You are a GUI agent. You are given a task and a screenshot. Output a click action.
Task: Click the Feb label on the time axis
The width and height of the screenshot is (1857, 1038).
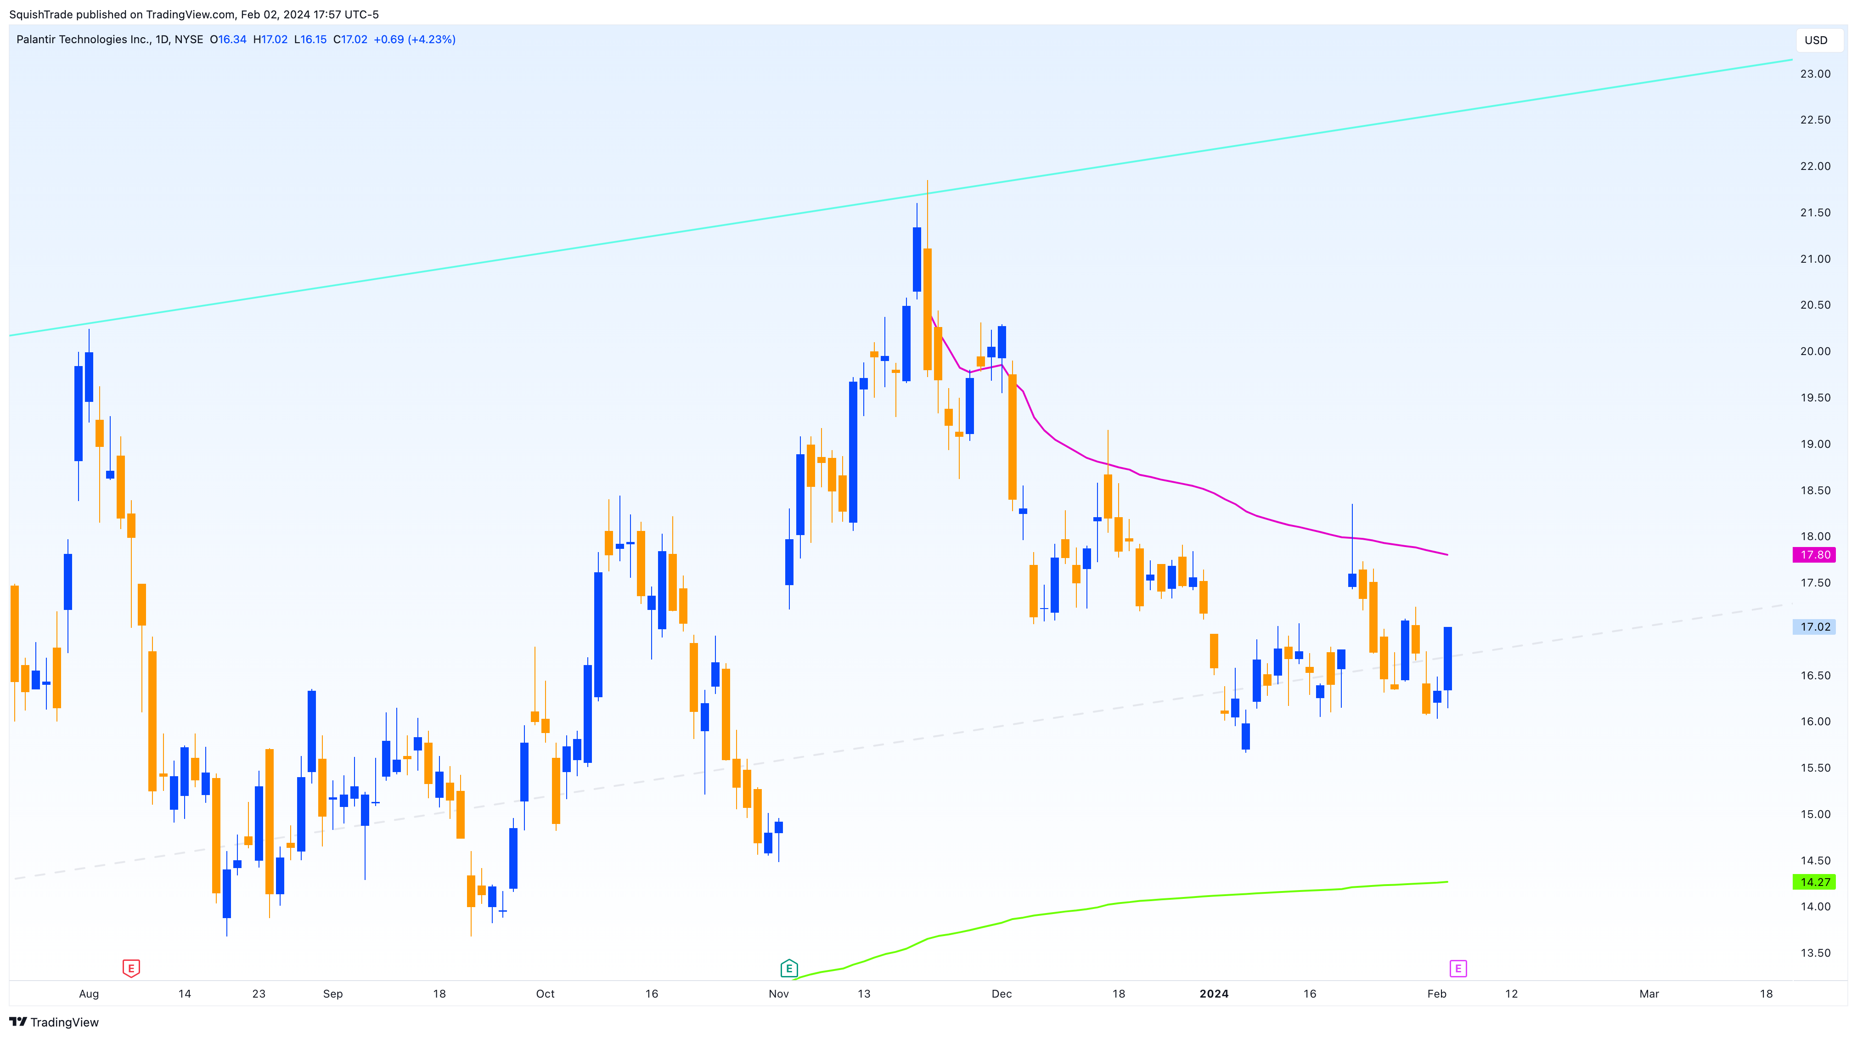pos(1437,994)
